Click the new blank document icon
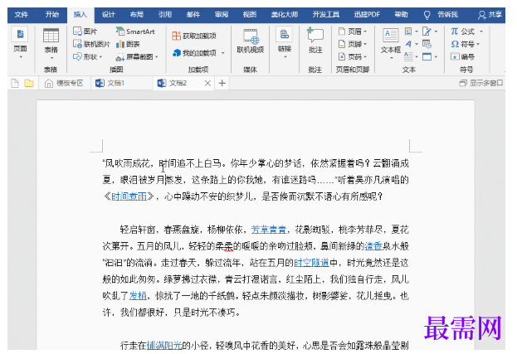The height and width of the screenshot is (354, 517). pos(15,83)
